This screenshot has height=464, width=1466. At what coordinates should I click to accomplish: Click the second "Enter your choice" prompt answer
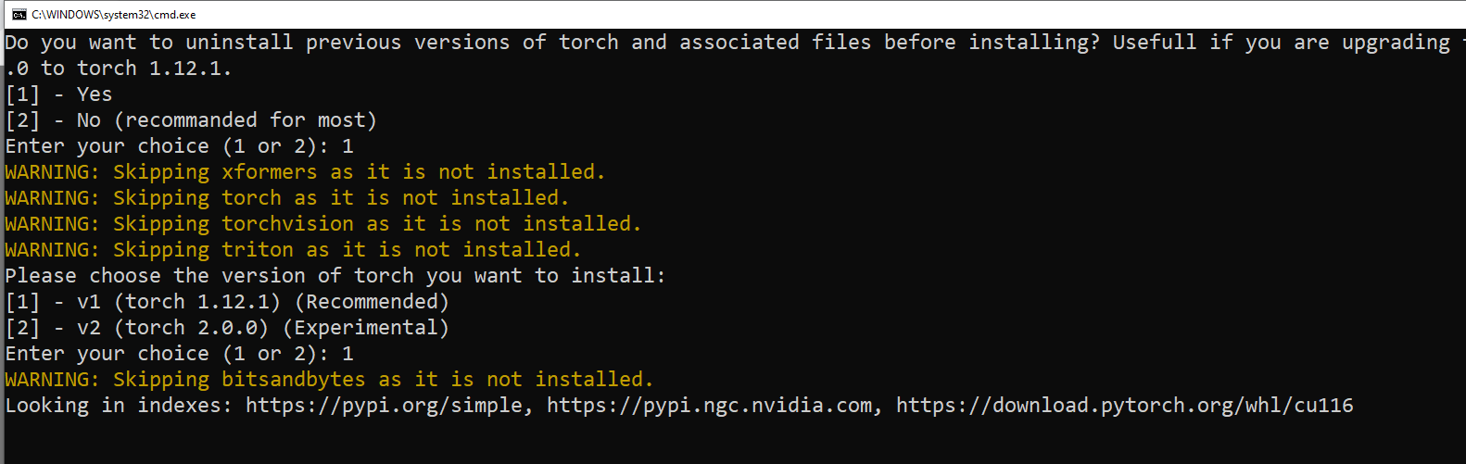348,354
